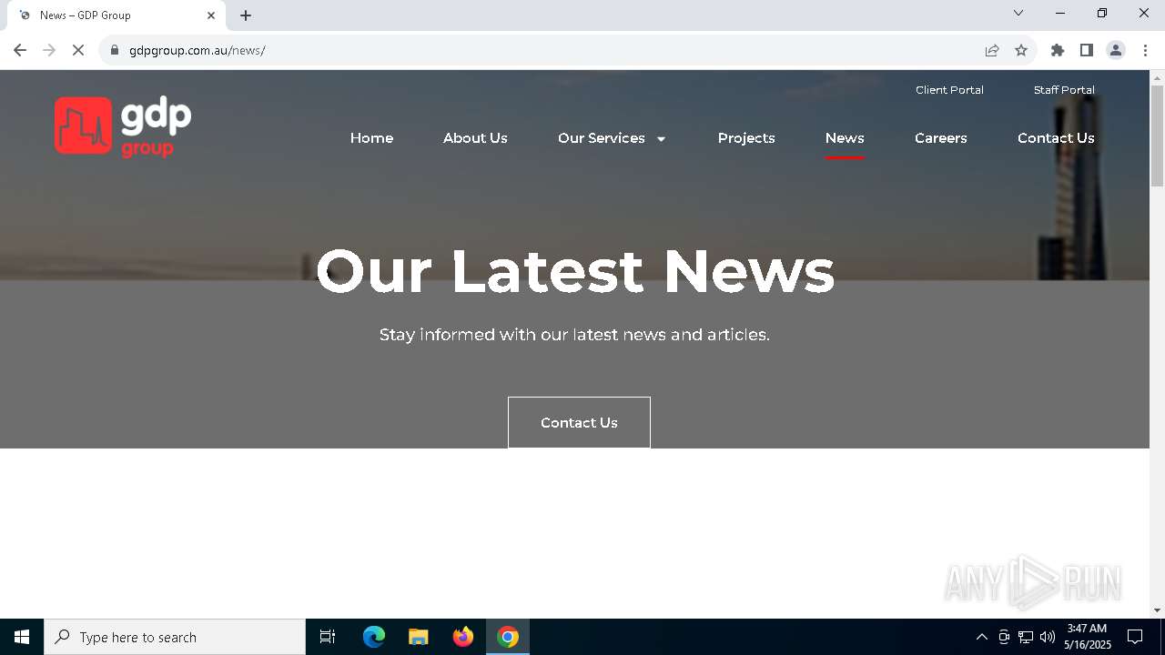Click the GDP Group logo

pos(123,126)
